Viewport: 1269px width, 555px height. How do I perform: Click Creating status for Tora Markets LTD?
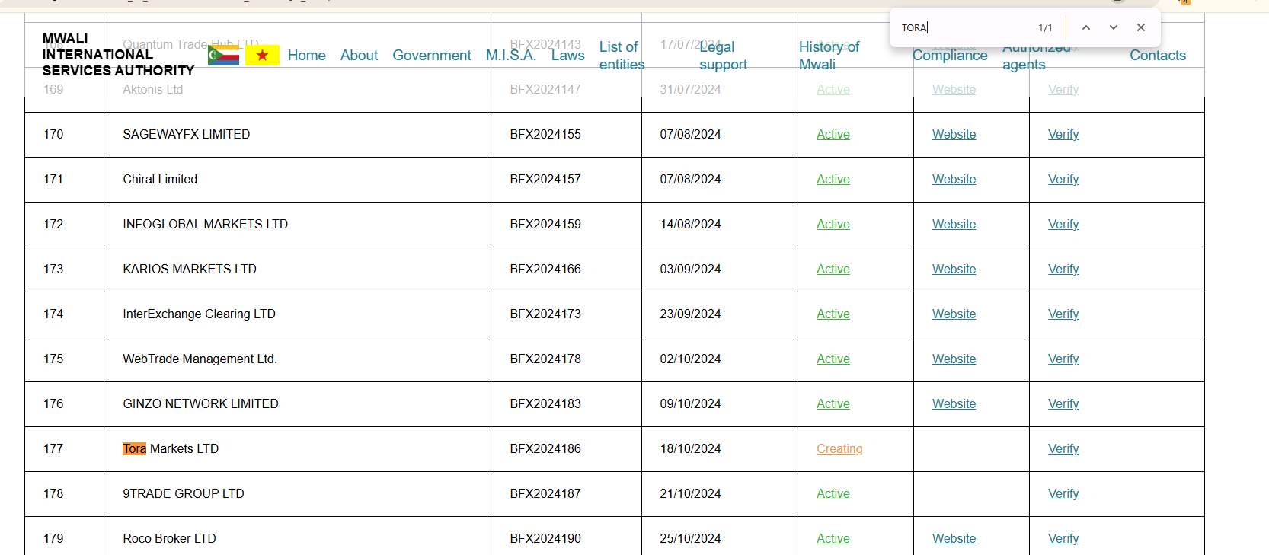pyautogui.click(x=839, y=449)
